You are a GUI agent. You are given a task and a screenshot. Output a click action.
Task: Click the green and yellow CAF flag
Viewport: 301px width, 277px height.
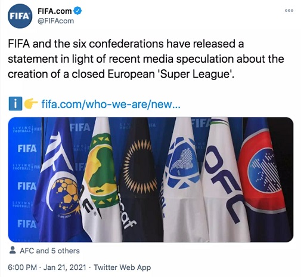click(100, 179)
